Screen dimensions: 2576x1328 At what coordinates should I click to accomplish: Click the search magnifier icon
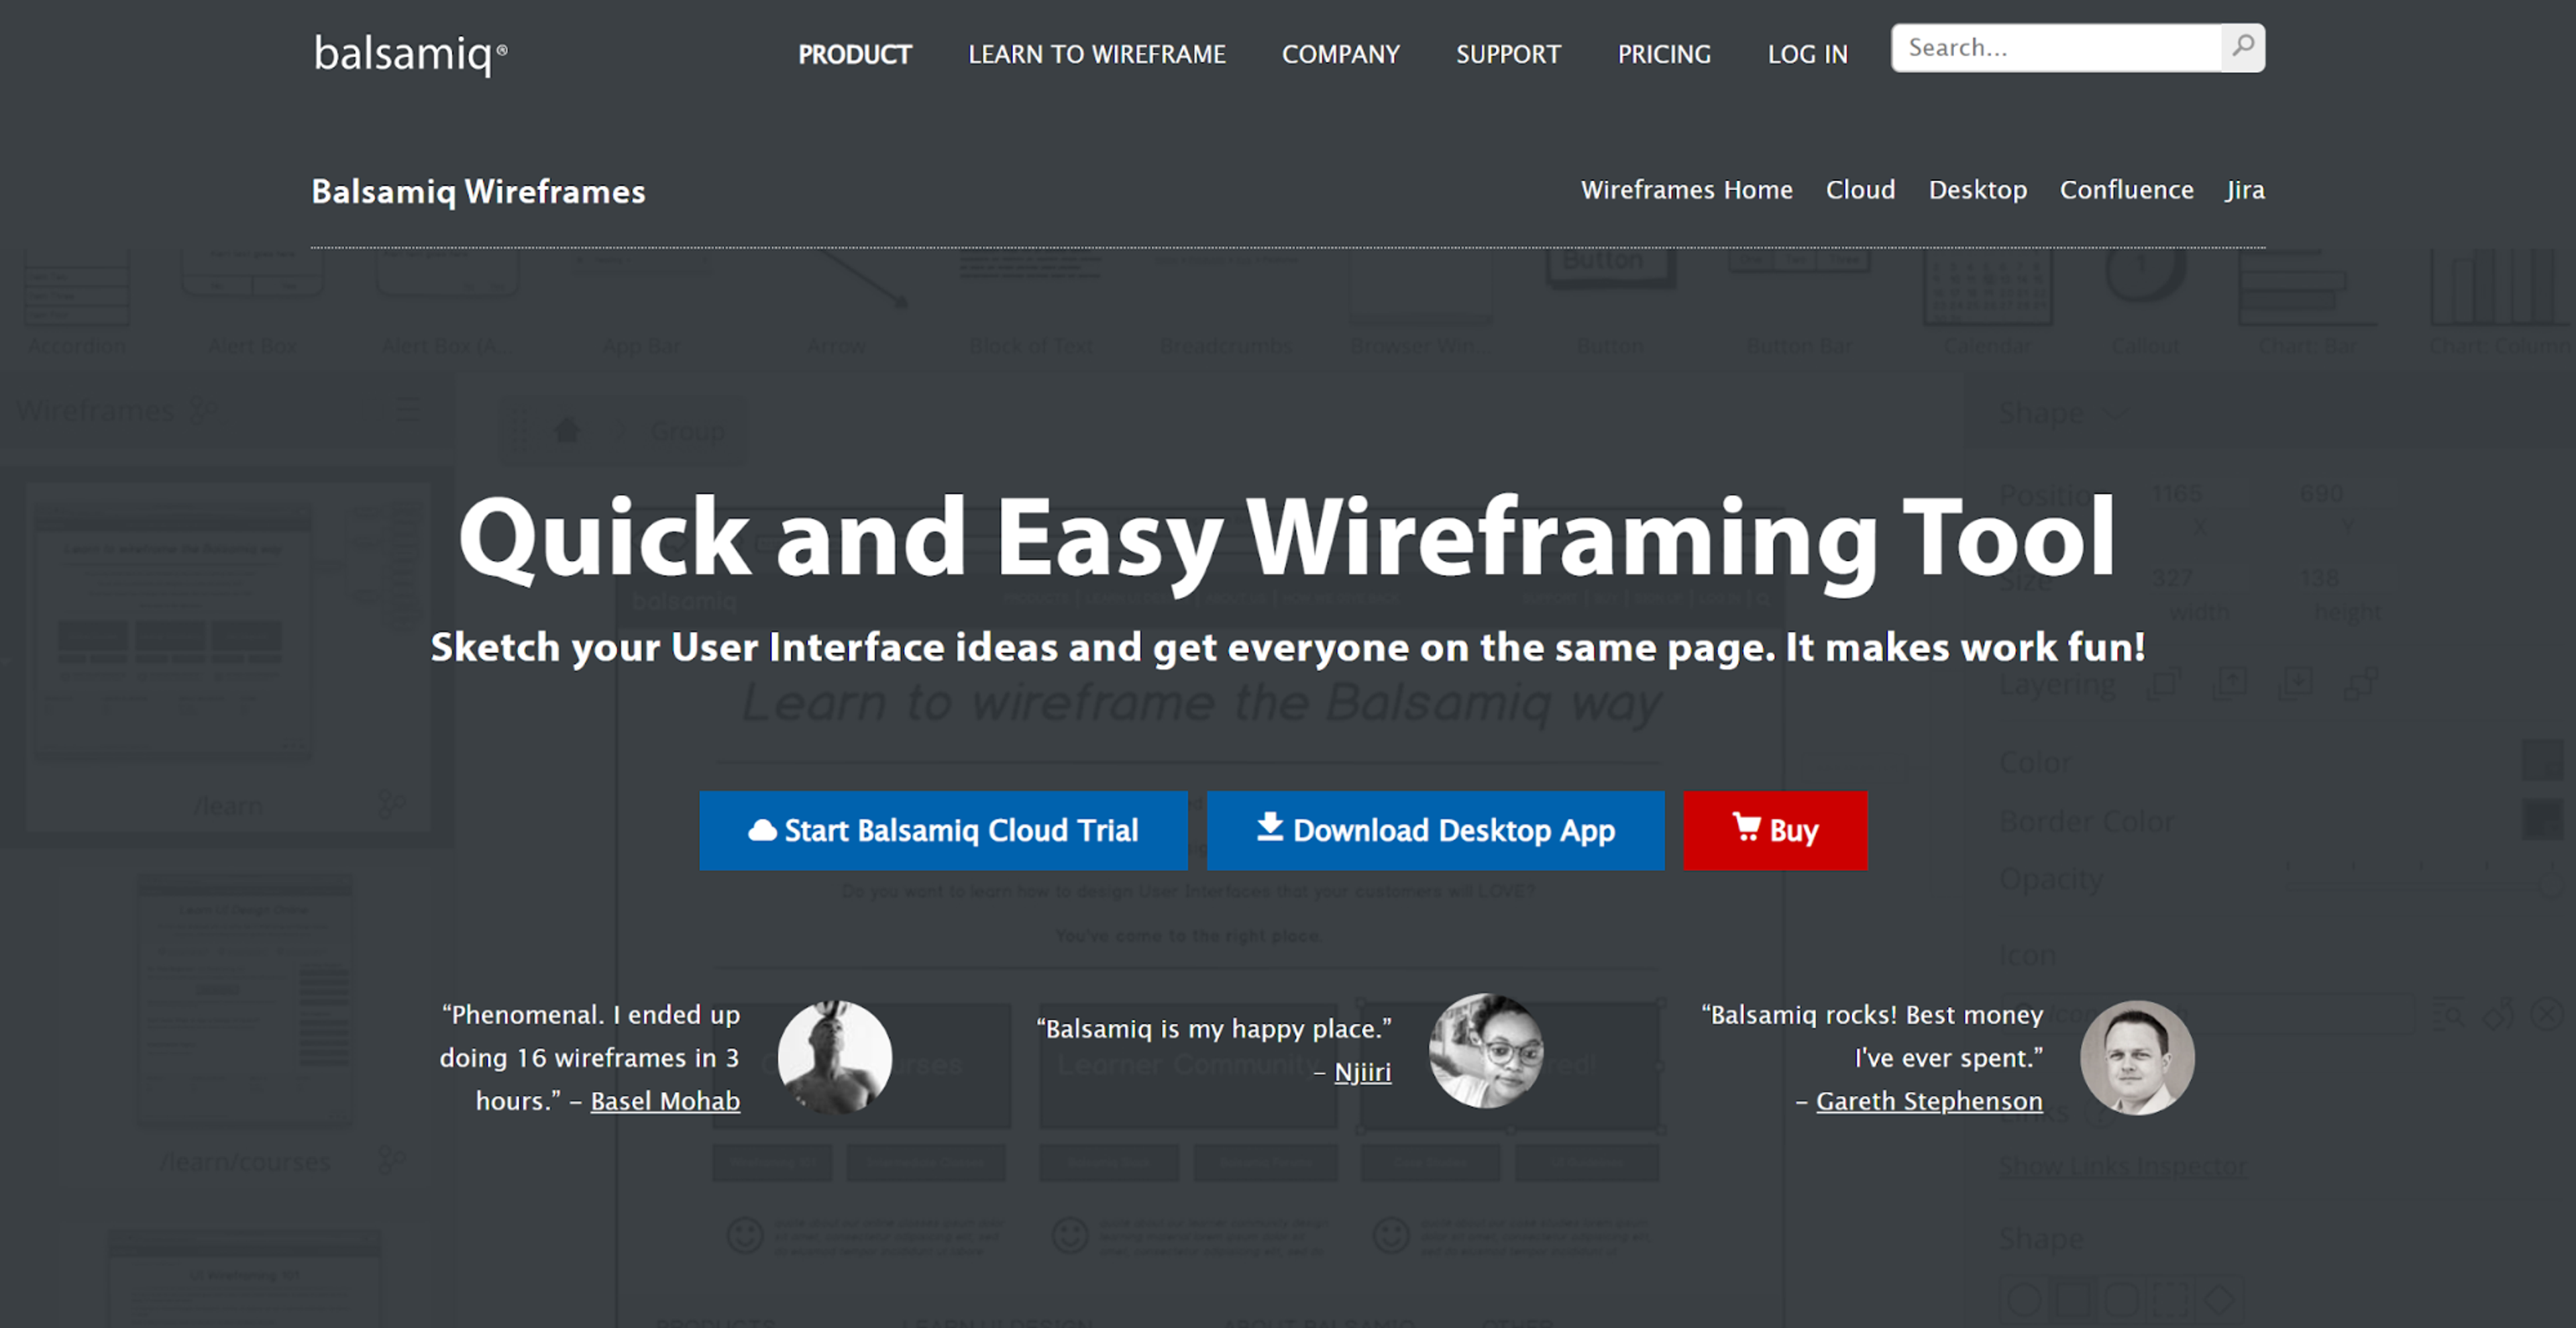tap(2243, 47)
